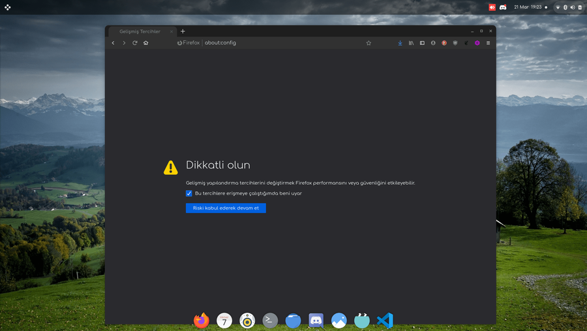Open the Files folder in the dock
The width and height of the screenshot is (587, 331).
click(x=293, y=321)
